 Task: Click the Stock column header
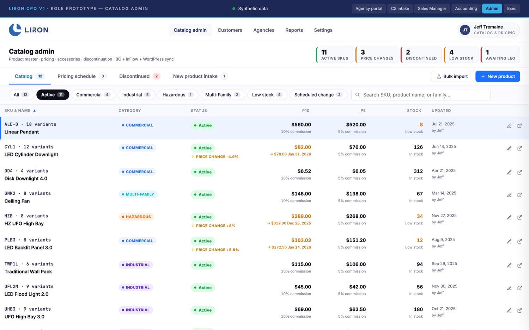[414, 111]
